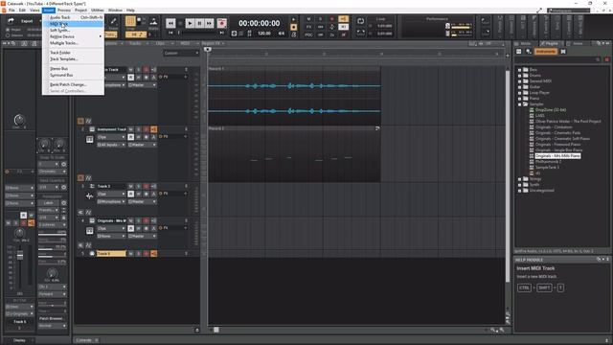
Task: Choose Multiple Tracks from Insert menu
Action: tap(73, 43)
